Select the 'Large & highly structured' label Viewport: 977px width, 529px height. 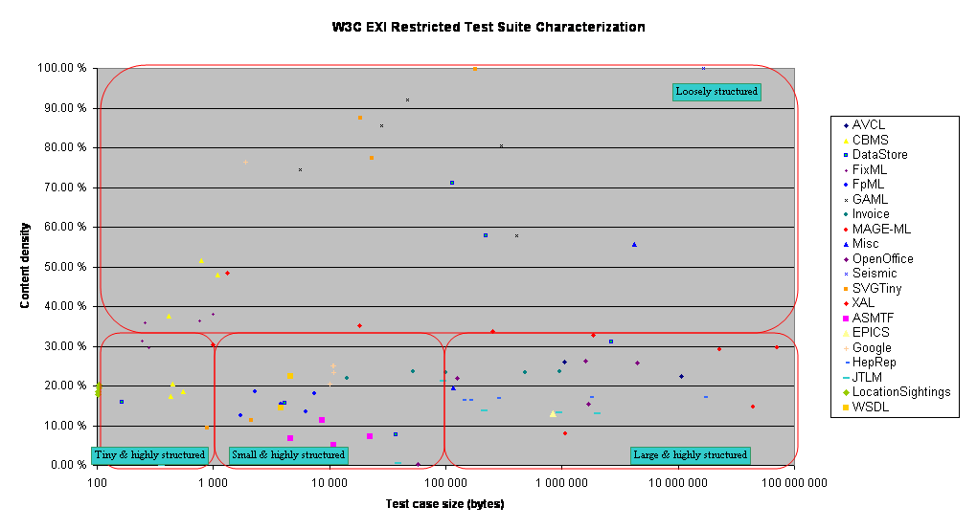(x=690, y=454)
